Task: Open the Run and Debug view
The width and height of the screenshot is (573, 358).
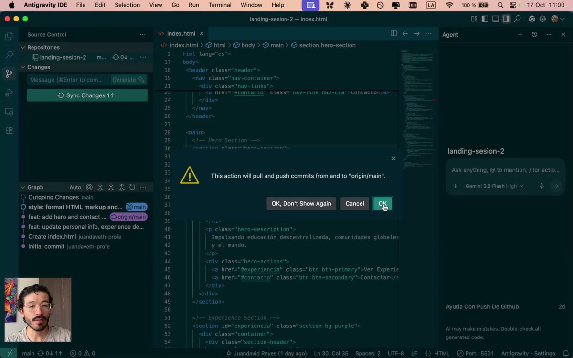Action: (9, 93)
